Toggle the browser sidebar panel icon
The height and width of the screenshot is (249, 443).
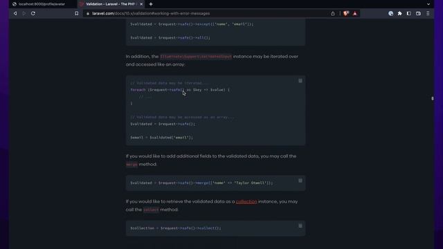(409, 13)
